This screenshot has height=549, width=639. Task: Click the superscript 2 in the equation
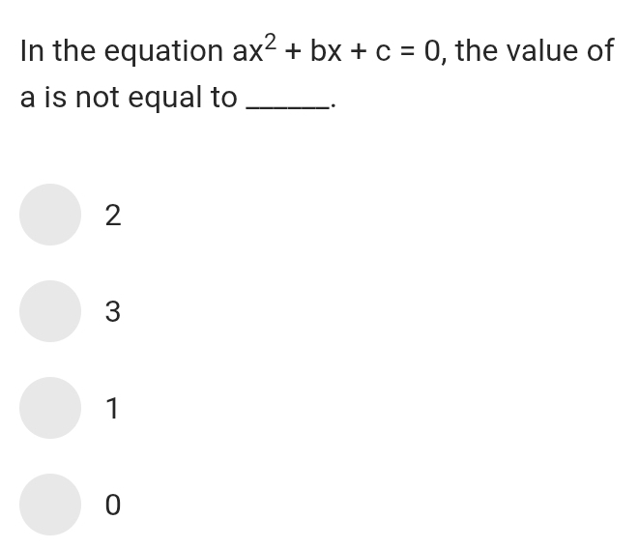(271, 39)
